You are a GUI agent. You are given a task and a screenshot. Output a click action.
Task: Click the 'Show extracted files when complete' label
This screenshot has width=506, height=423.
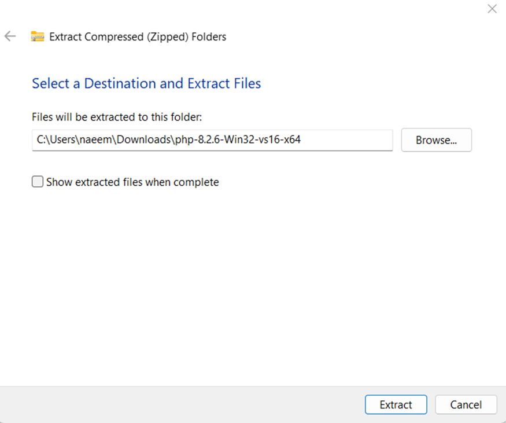pos(132,182)
